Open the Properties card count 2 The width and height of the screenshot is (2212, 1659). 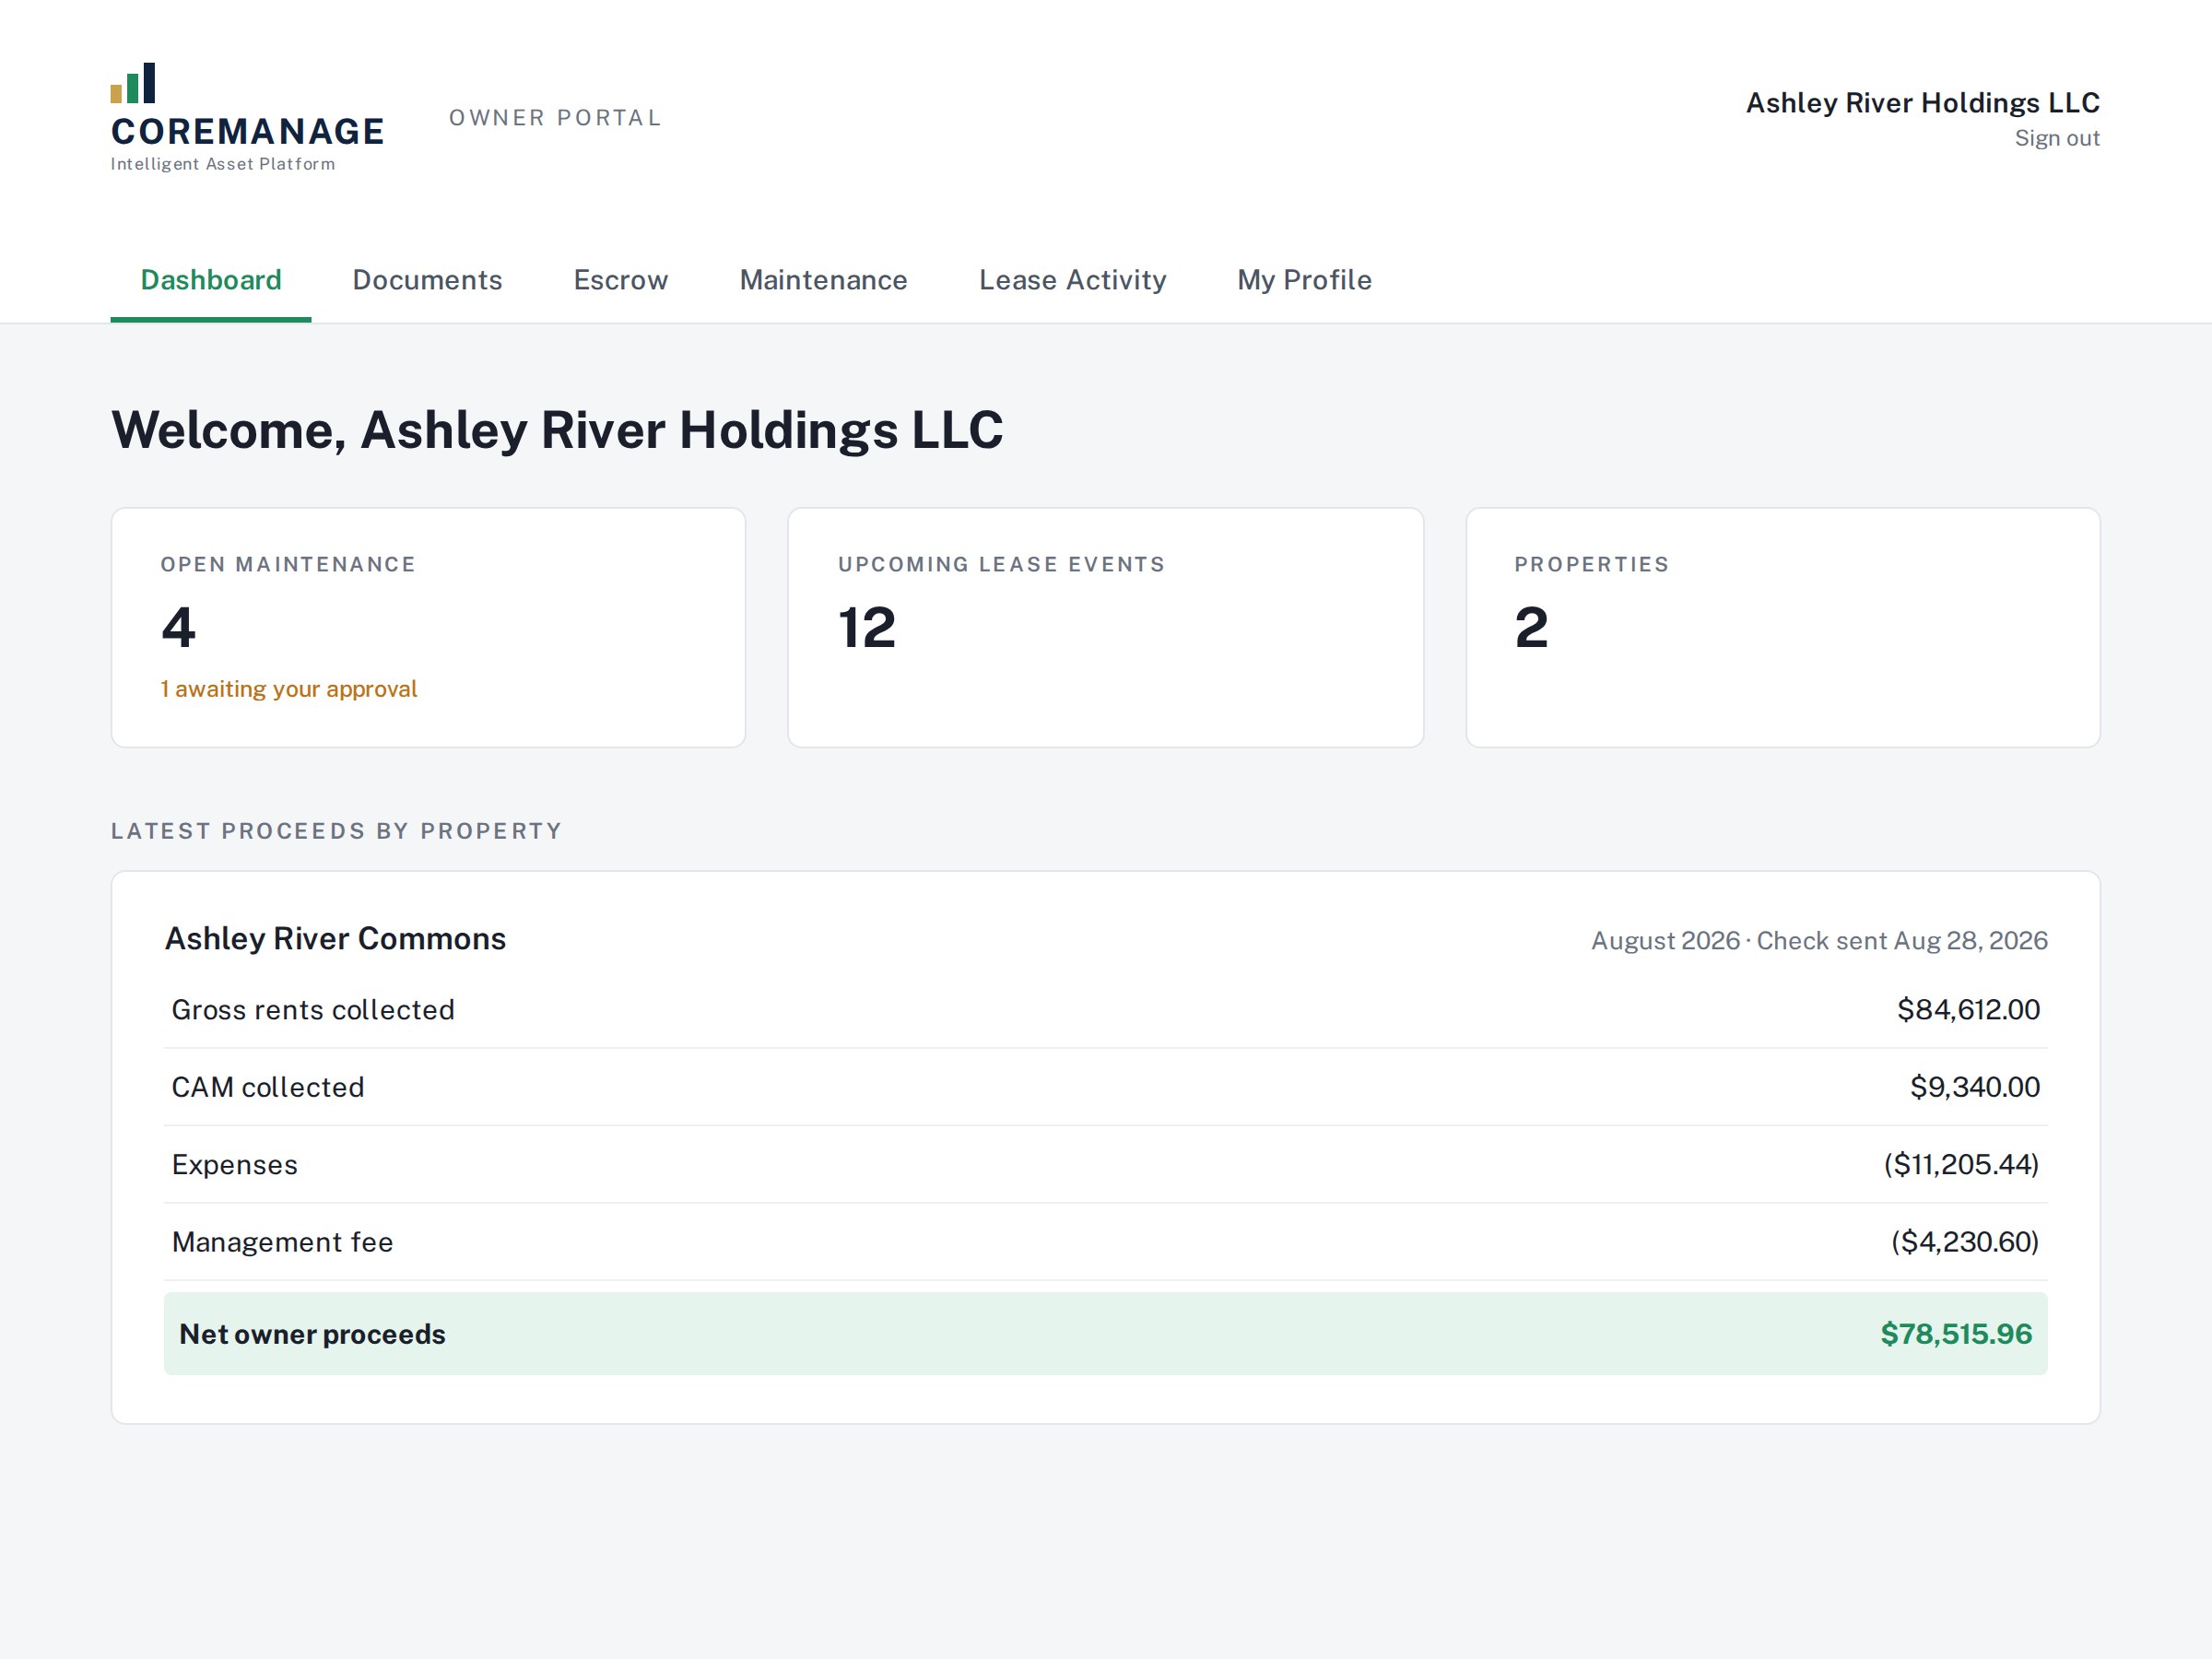[1531, 628]
